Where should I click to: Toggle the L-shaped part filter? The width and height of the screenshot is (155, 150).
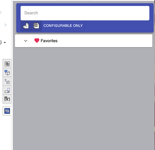tap(26, 26)
